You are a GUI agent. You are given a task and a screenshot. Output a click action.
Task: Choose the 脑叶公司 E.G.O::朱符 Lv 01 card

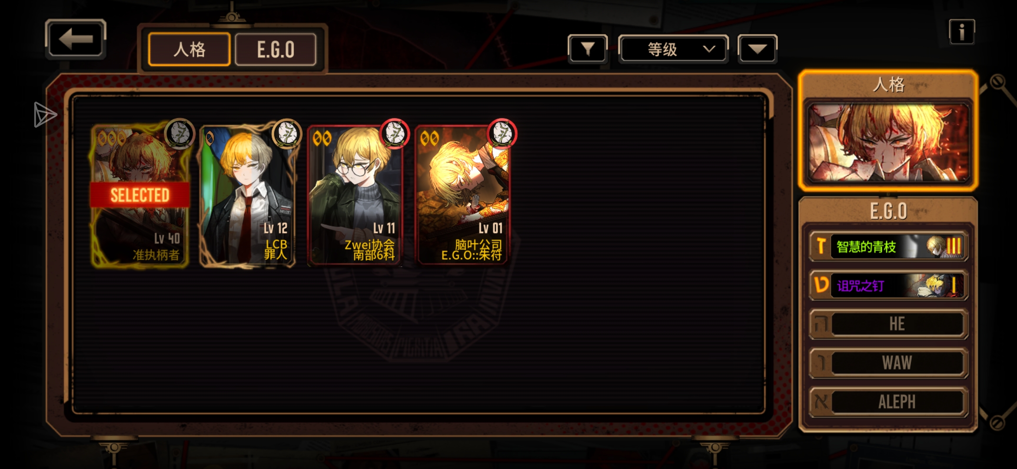pyautogui.click(x=463, y=195)
